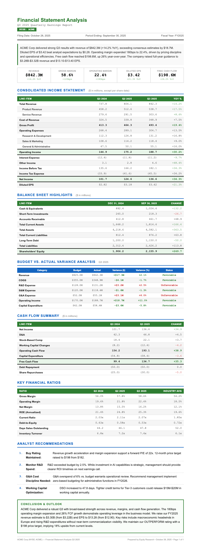Click ROE (Annualized) value 25.3%
The width and height of the screenshot is (201, 558).
click(142, 412)
